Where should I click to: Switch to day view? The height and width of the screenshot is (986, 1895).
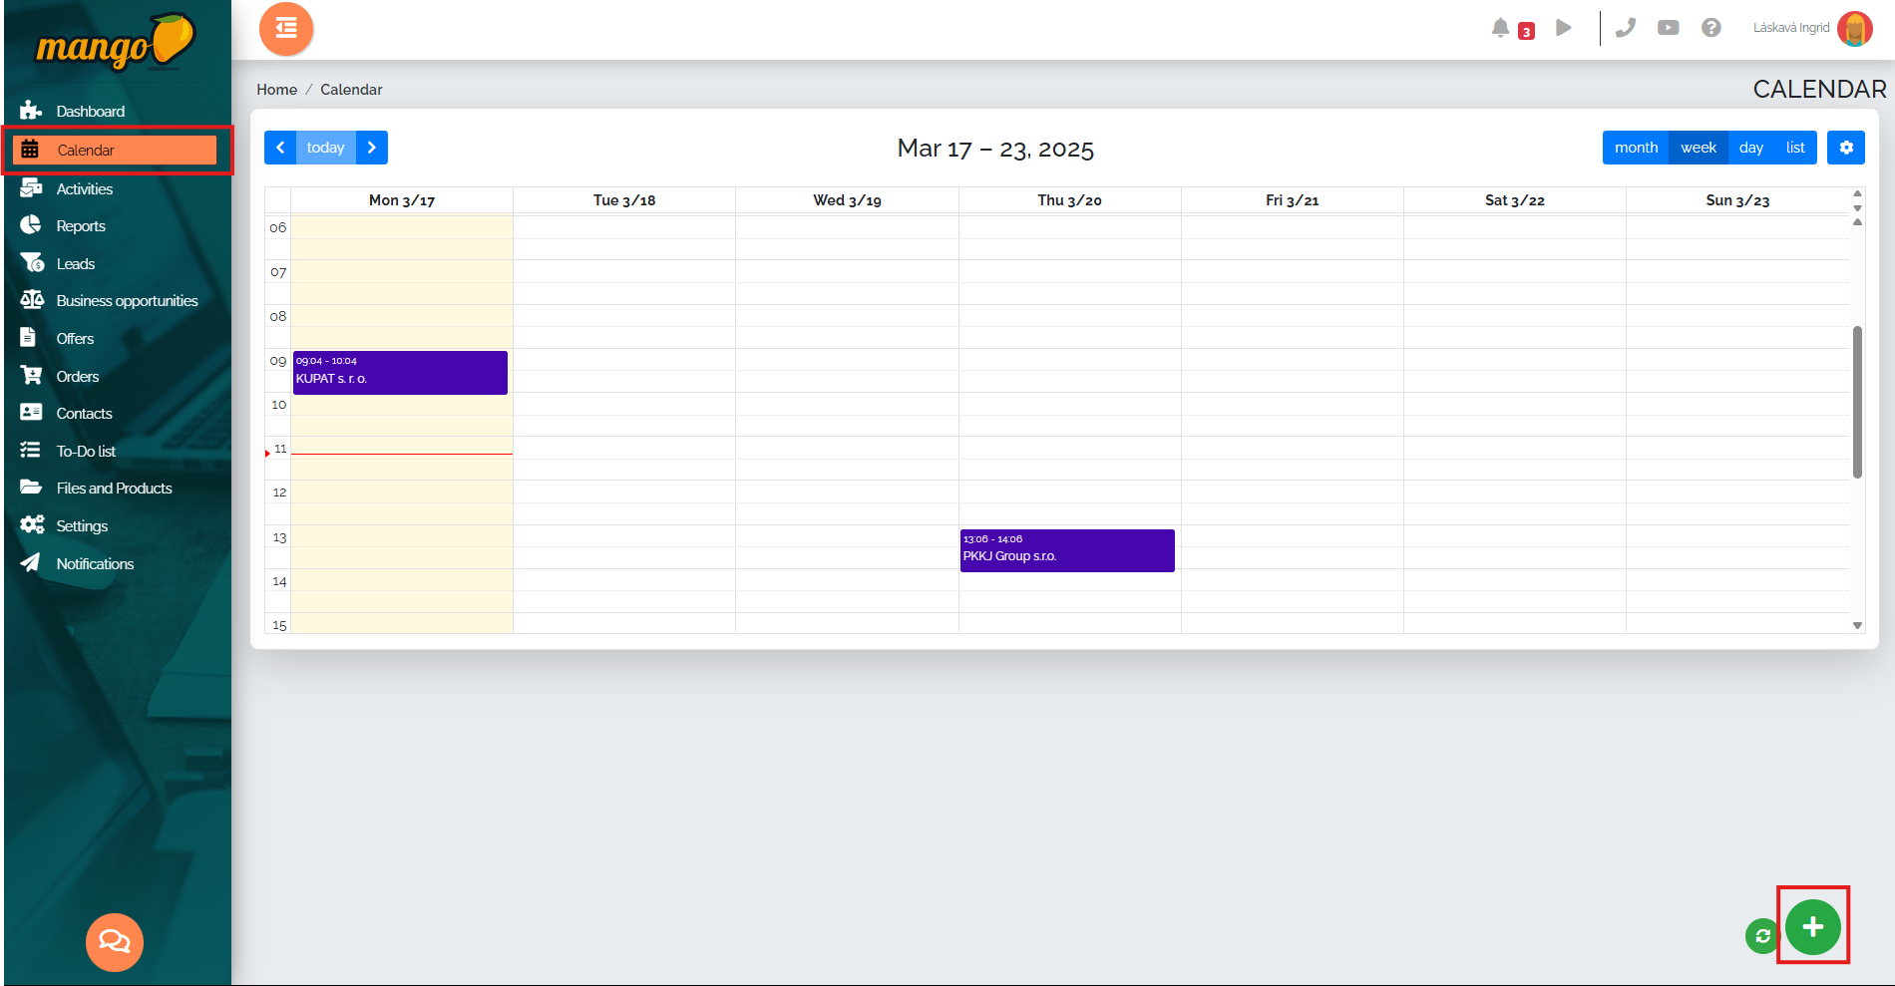click(1751, 148)
